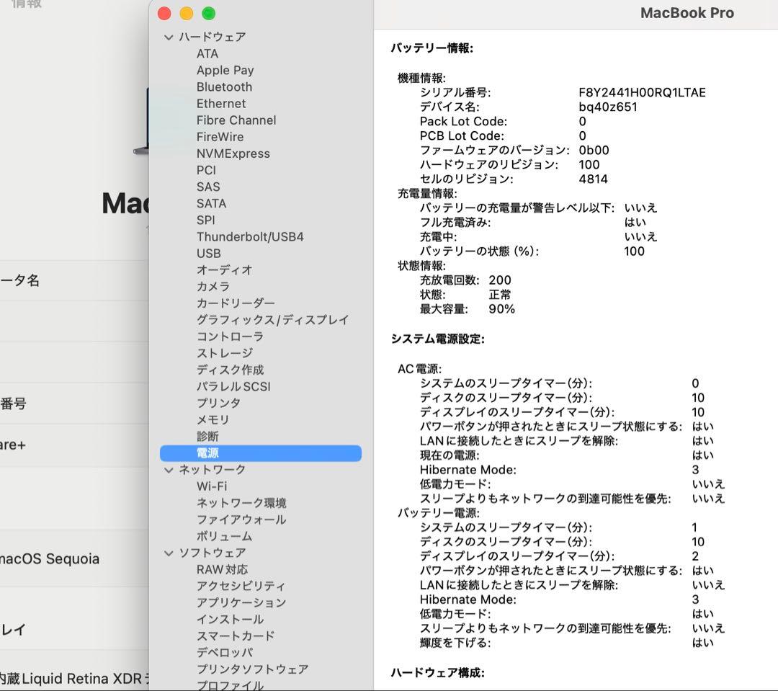This screenshot has width=778, height=691.
Task: Open the SATA entry
Action: [211, 203]
